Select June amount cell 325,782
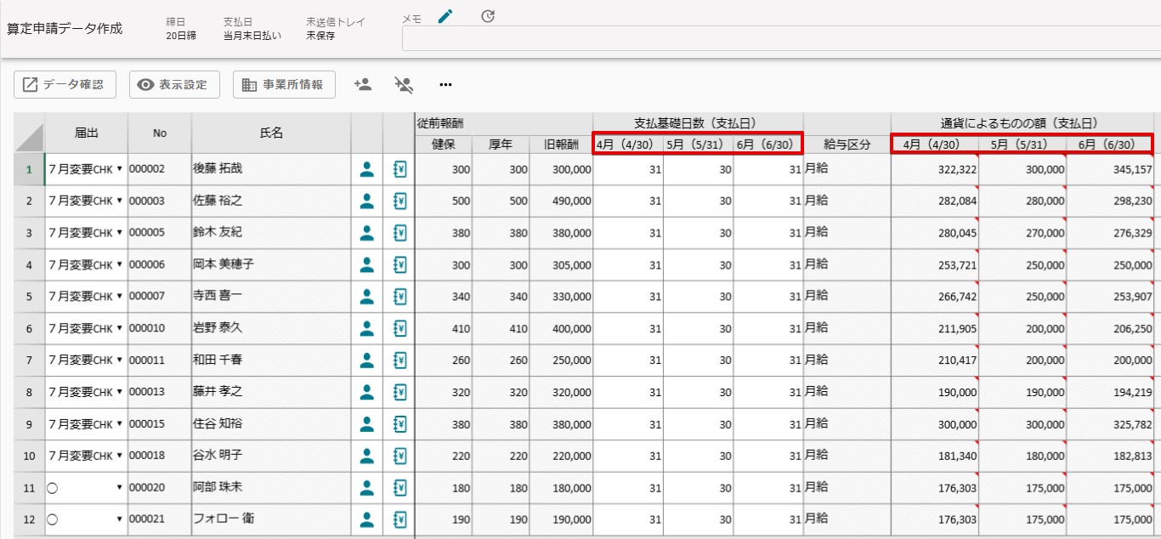This screenshot has height=539, width=1161. 1110,424
